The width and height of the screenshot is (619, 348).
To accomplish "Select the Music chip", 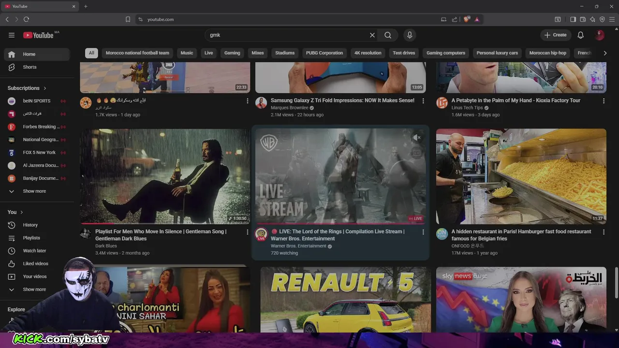I will click(187, 53).
